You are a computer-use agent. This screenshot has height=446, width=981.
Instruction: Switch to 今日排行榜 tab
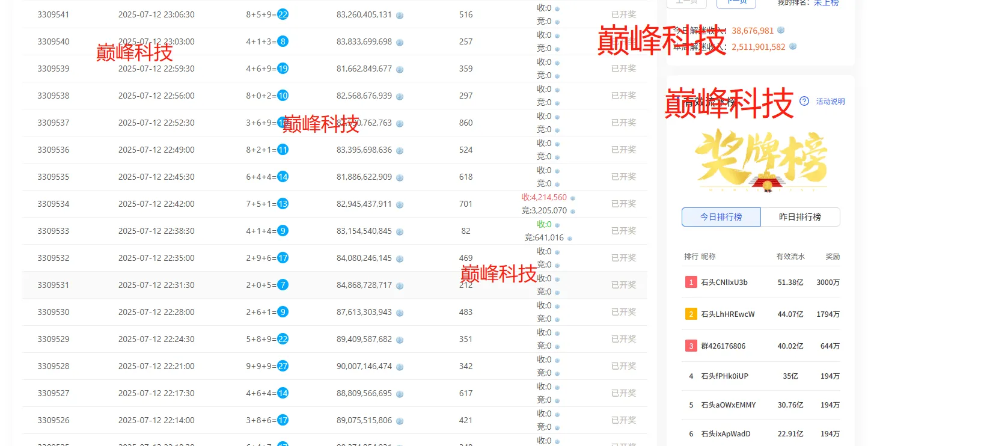(x=721, y=217)
